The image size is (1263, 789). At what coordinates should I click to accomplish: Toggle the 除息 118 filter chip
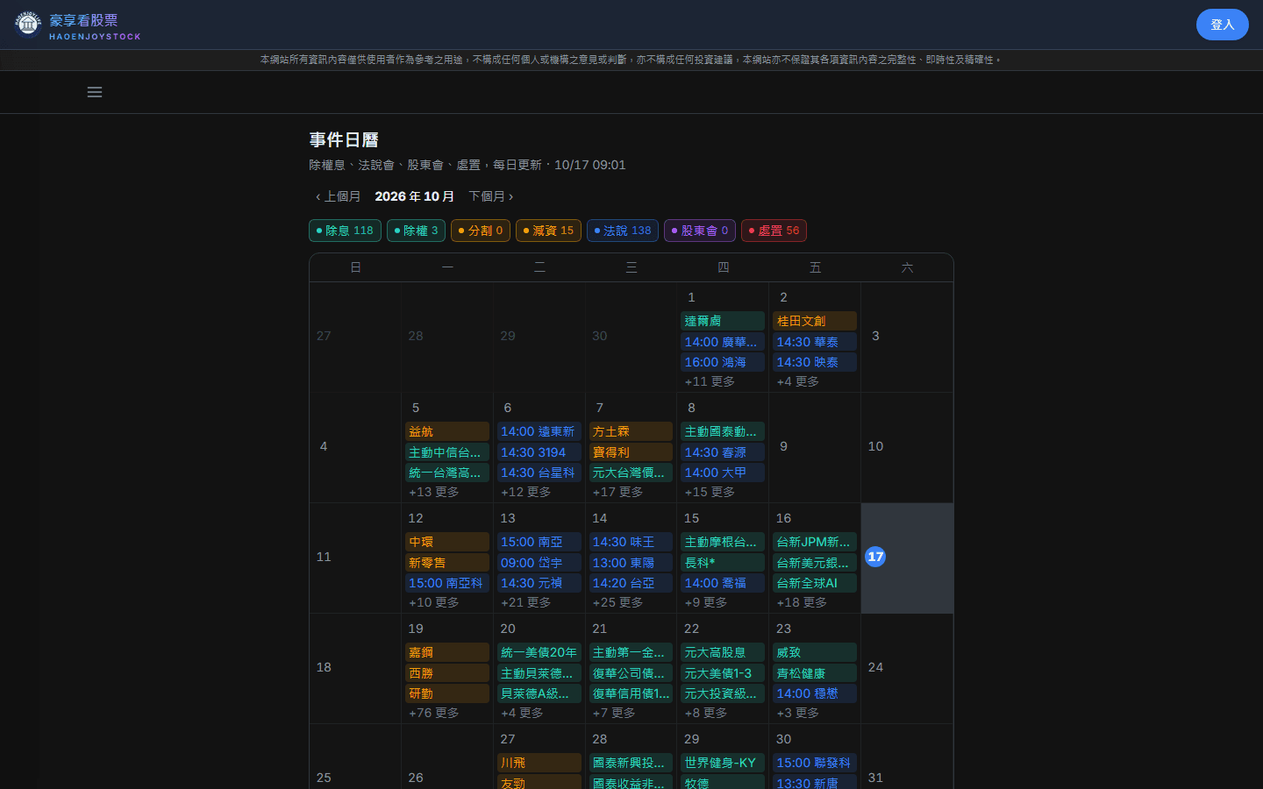(x=345, y=231)
